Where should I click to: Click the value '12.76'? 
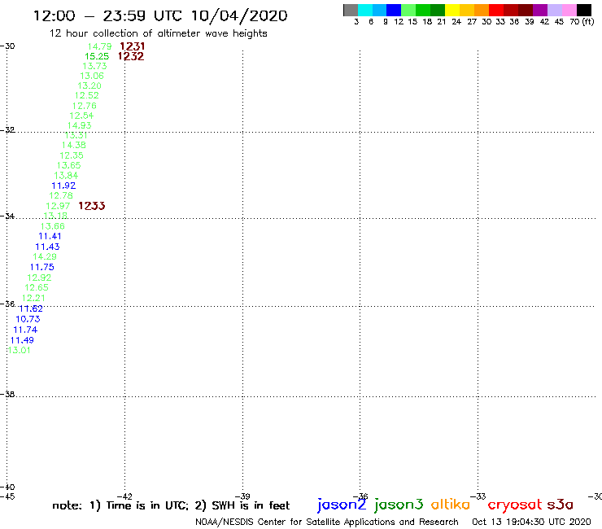(x=84, y=106)
